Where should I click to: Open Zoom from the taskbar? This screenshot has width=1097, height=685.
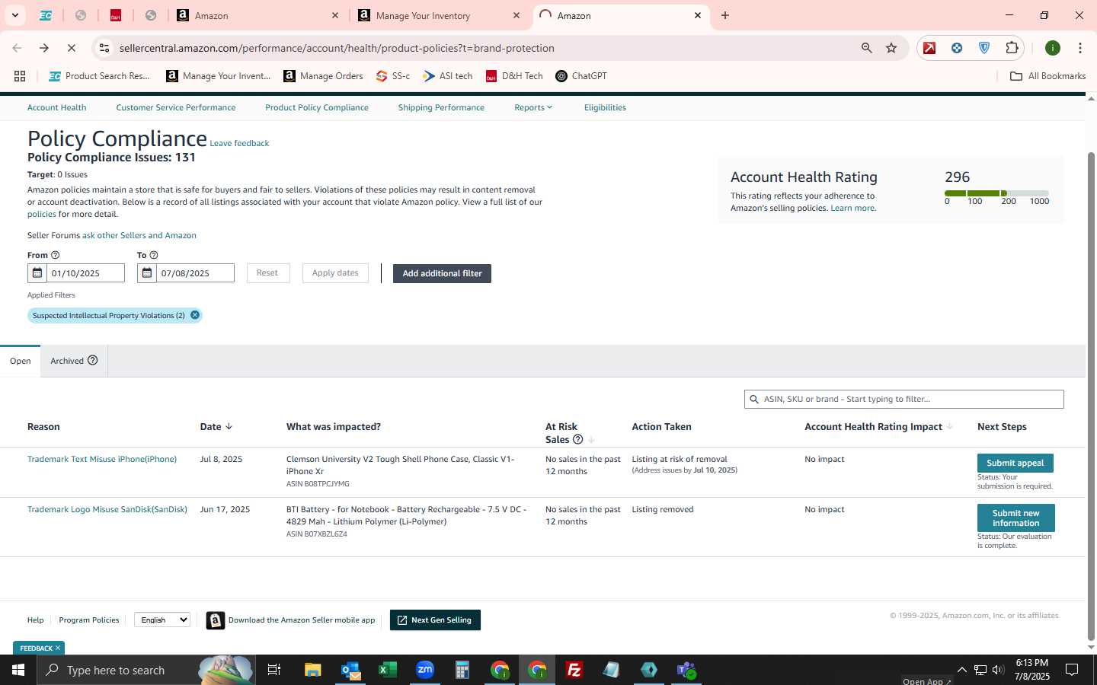point(425,670)
